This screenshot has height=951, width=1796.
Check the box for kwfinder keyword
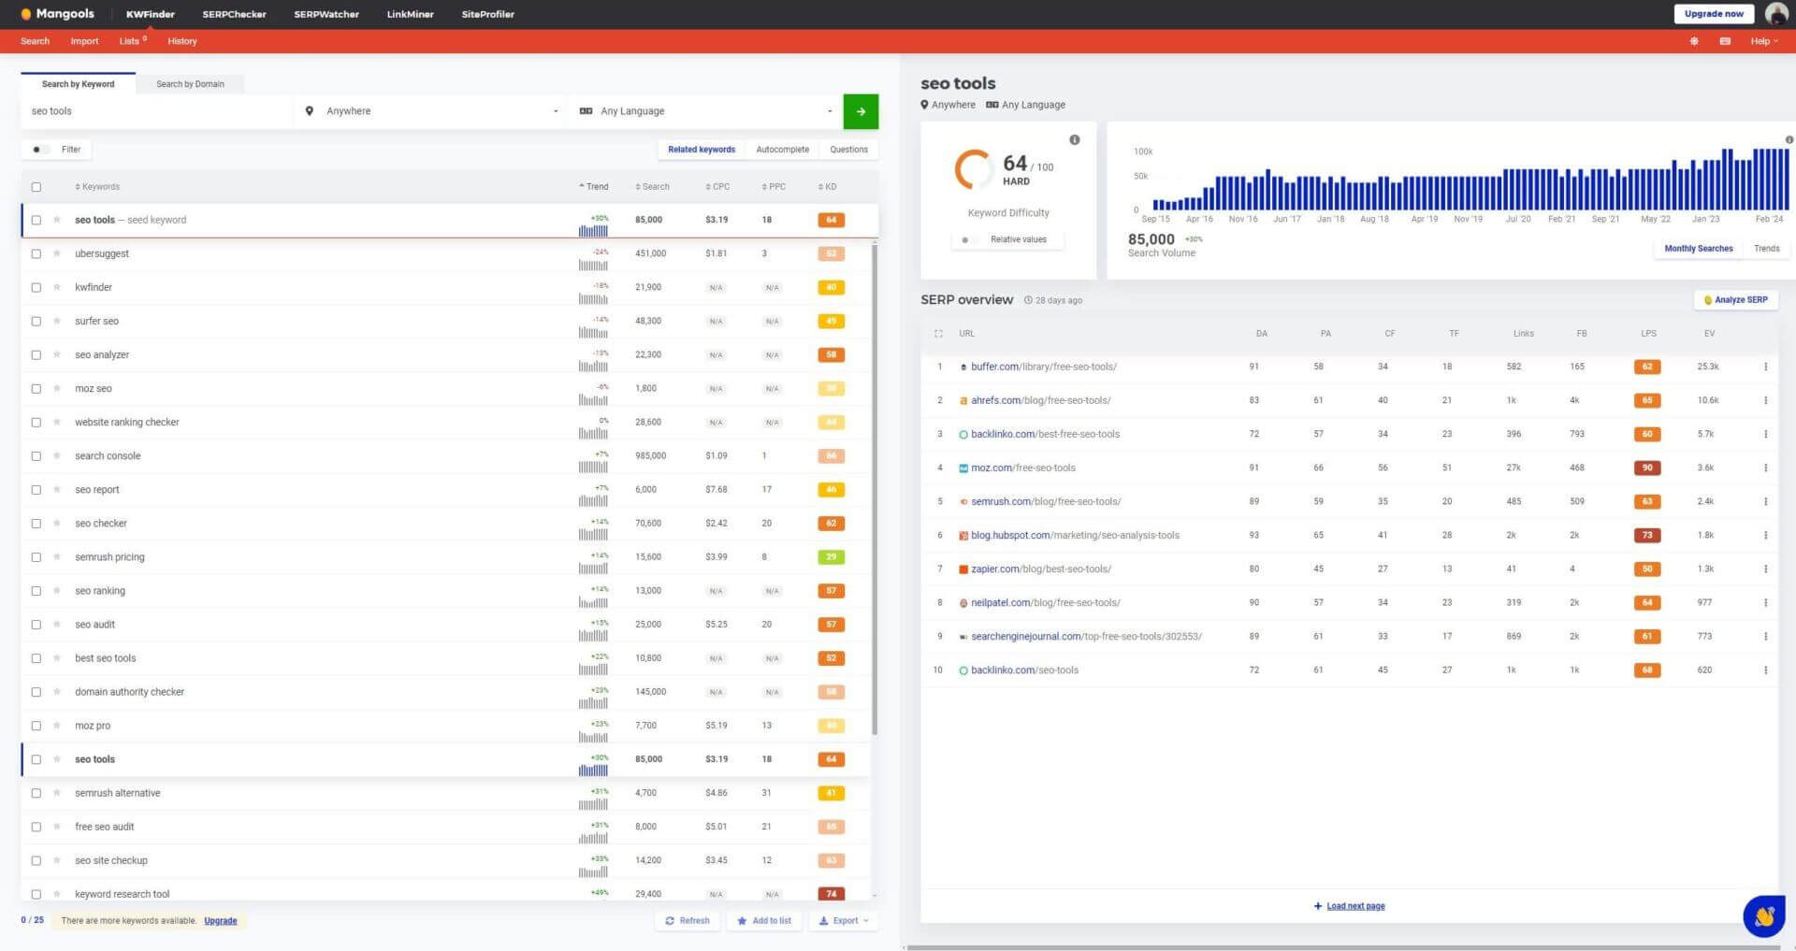click(36, 287)
